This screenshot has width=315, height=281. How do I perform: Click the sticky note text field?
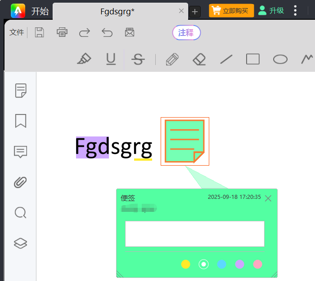tap(194, 233)
